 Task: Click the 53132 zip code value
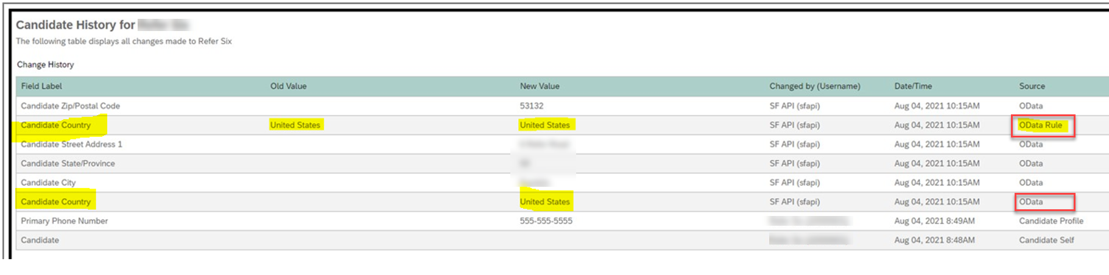pyautogui.click(x=531, y=106)
